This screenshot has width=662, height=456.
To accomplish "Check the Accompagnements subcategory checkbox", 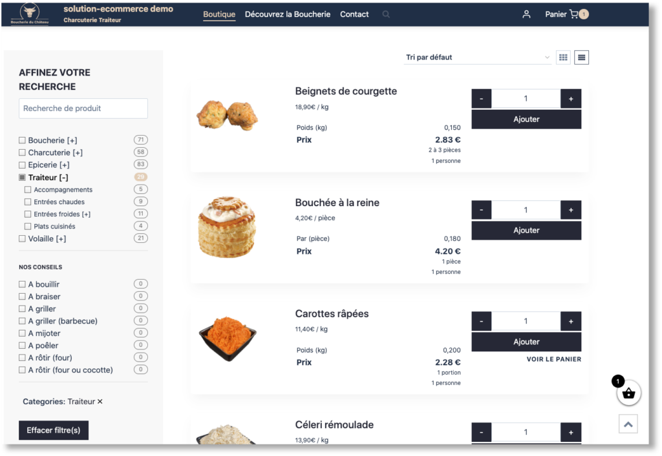I will tap(28, 190).
